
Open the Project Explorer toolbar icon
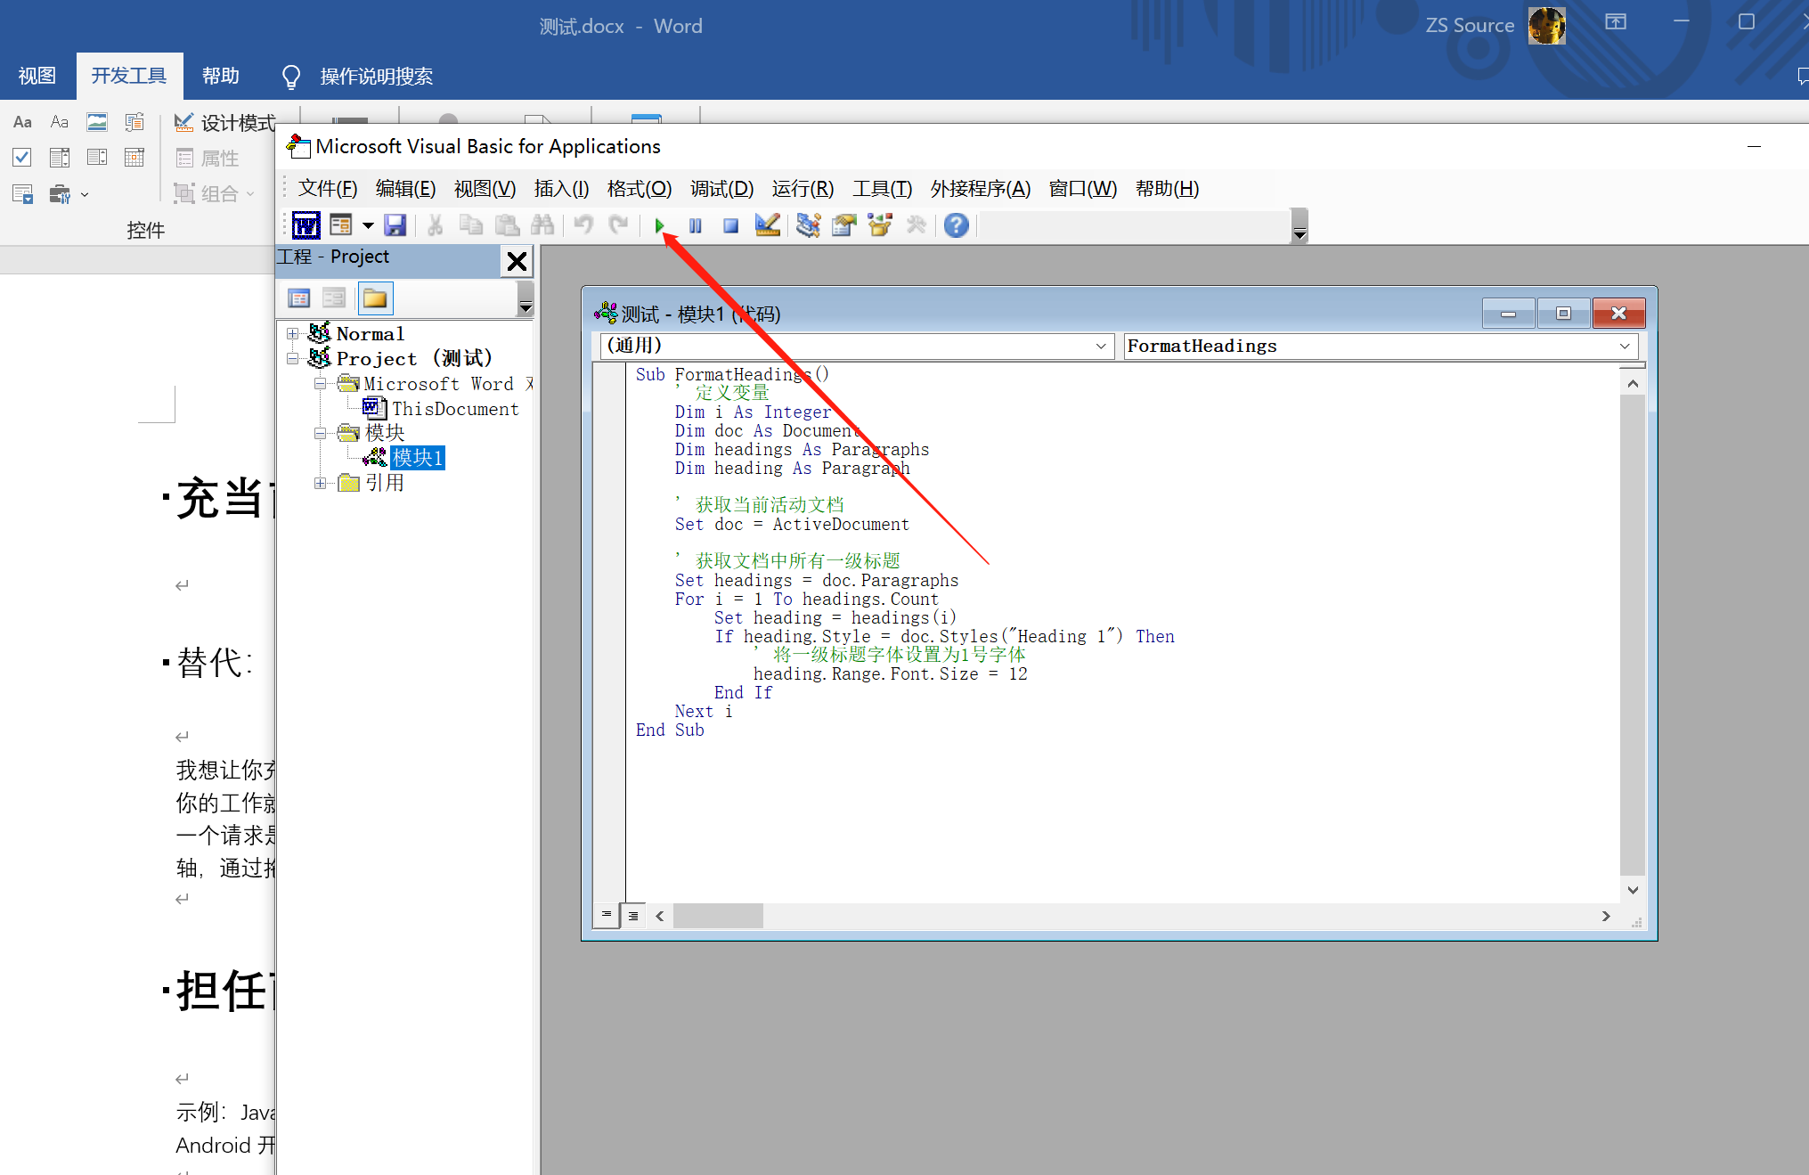[808, 225]
